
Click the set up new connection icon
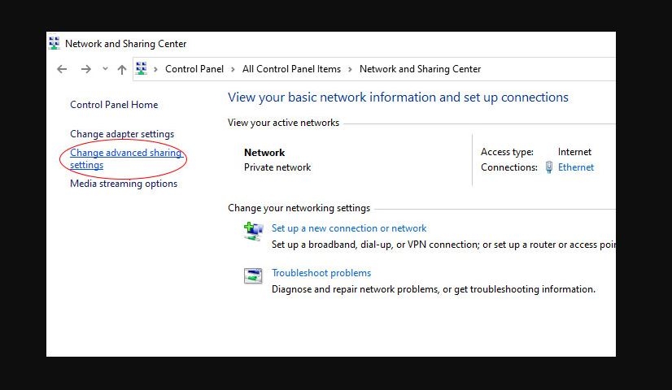coord(253,231)
